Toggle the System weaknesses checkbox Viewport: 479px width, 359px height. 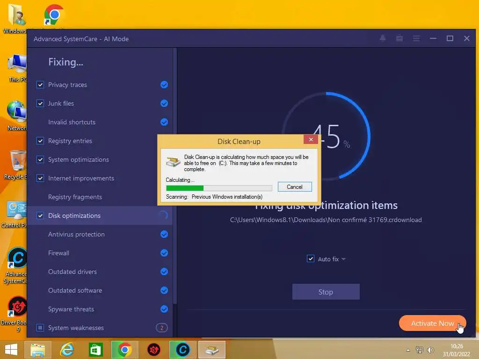[x=40, y=328]
